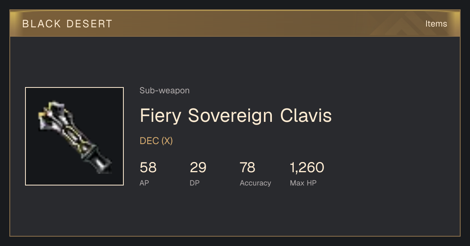Click the empty dark card area below stats
The width and height of the screenshot is (470, 246).
click(235, 213)
